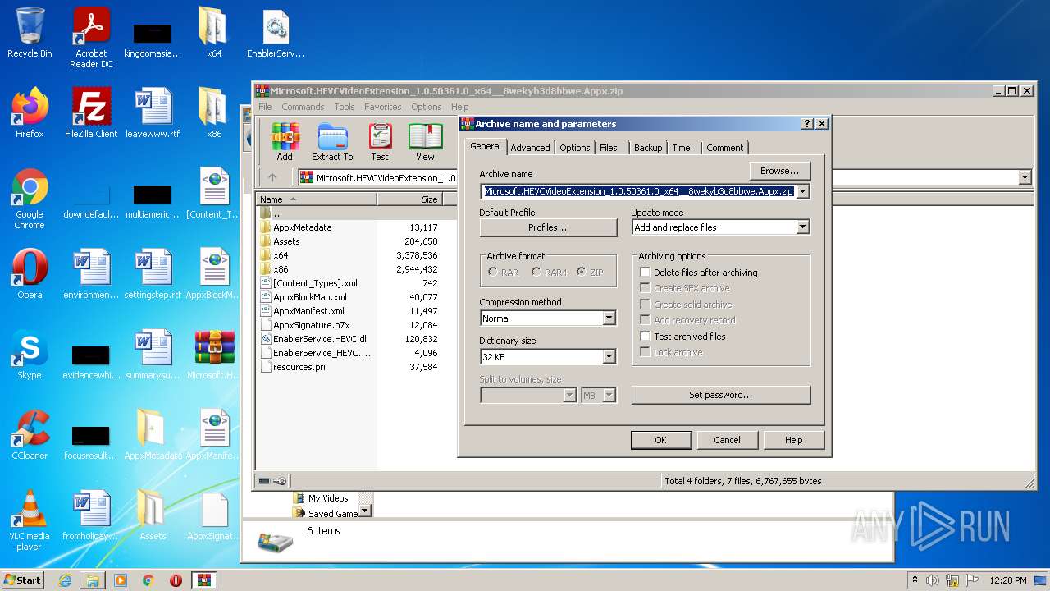Launch Opera desktop shortcut
The width and height of the screenshot is (1050, 591).
click(30, 274)
